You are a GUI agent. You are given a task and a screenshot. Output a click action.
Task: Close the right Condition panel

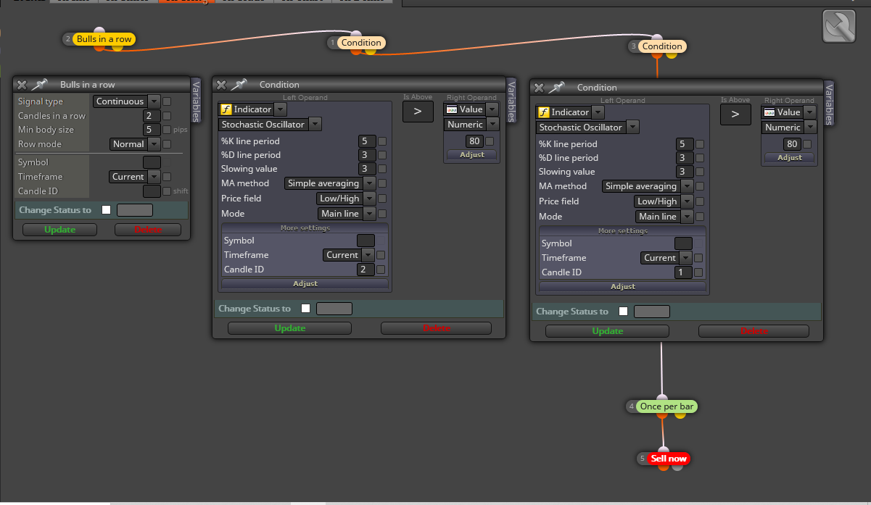click(x=539, y=88)
